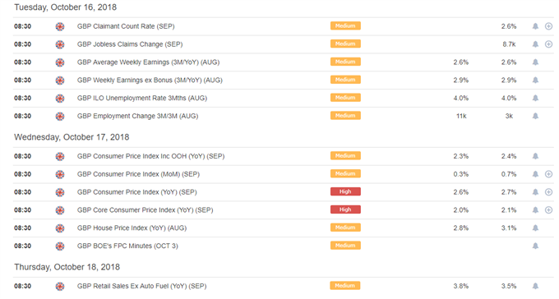Screen dimensions: 559x299
Task: Open GBP Weekly Earnings ex Bonus event
Action: point(150,80)
